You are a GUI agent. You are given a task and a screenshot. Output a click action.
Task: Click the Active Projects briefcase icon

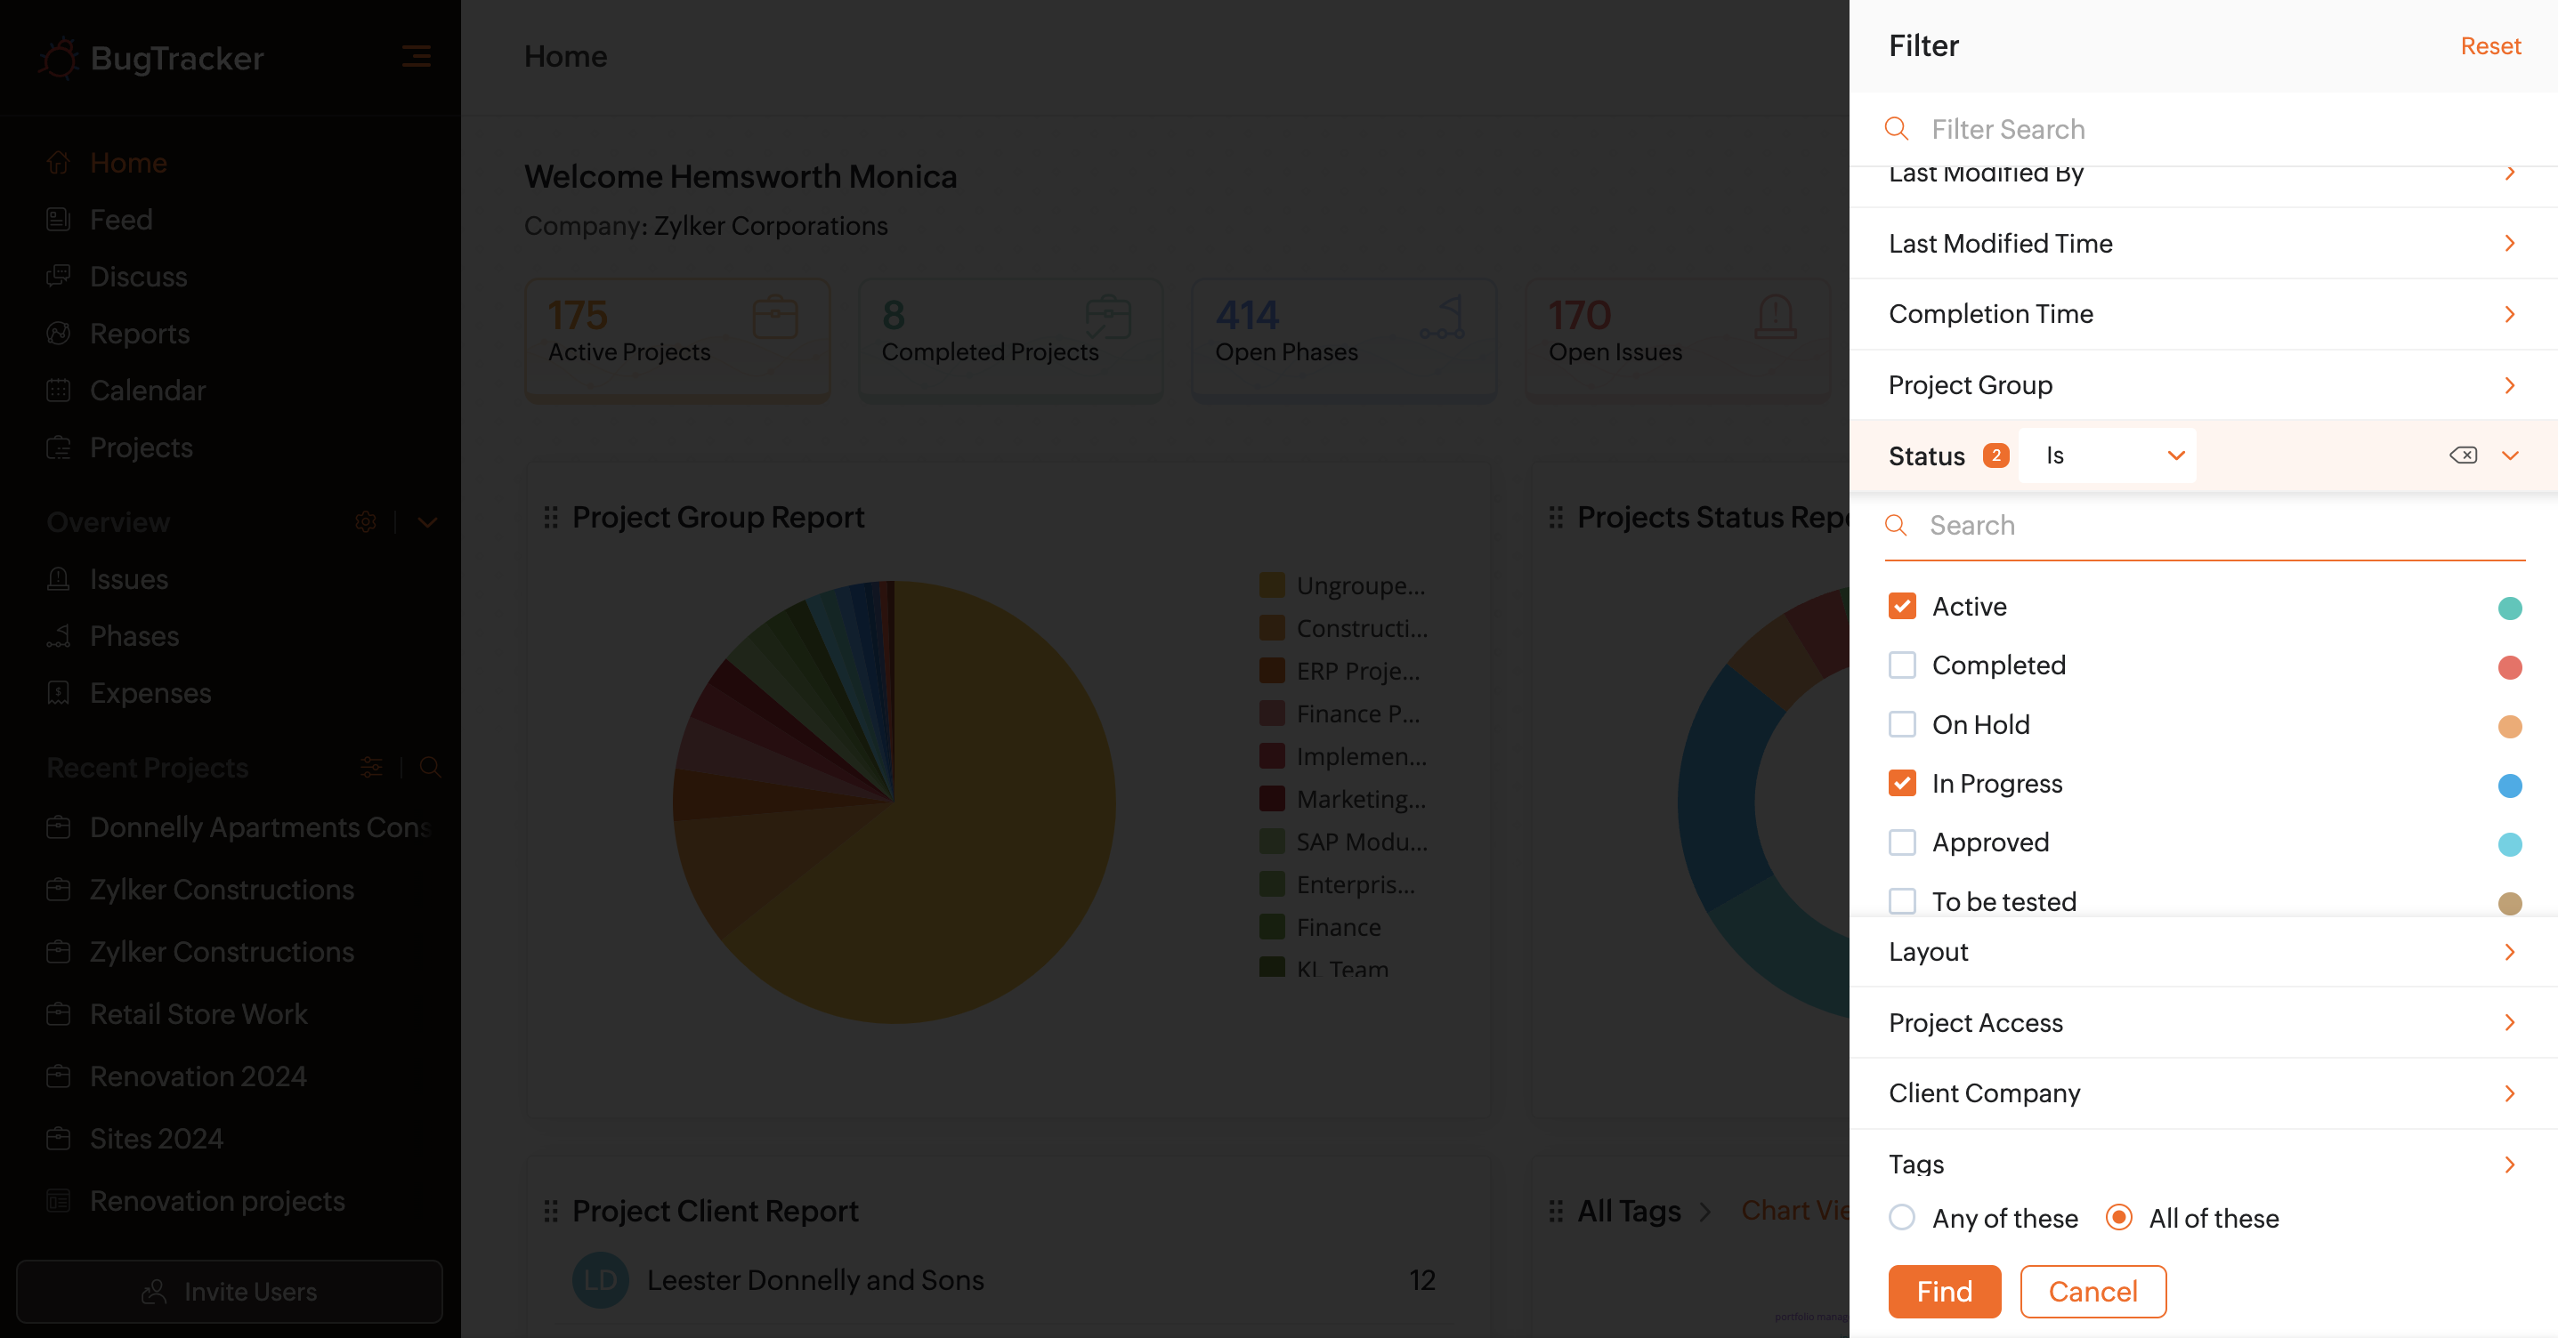pos(774,318)
